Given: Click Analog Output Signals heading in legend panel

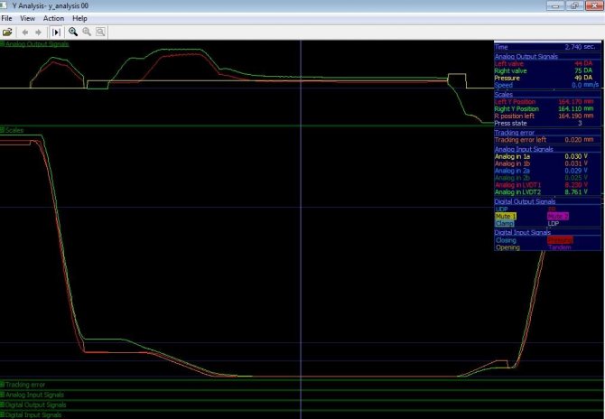Looking at the screenshot, I should click(x=526, y=56).
